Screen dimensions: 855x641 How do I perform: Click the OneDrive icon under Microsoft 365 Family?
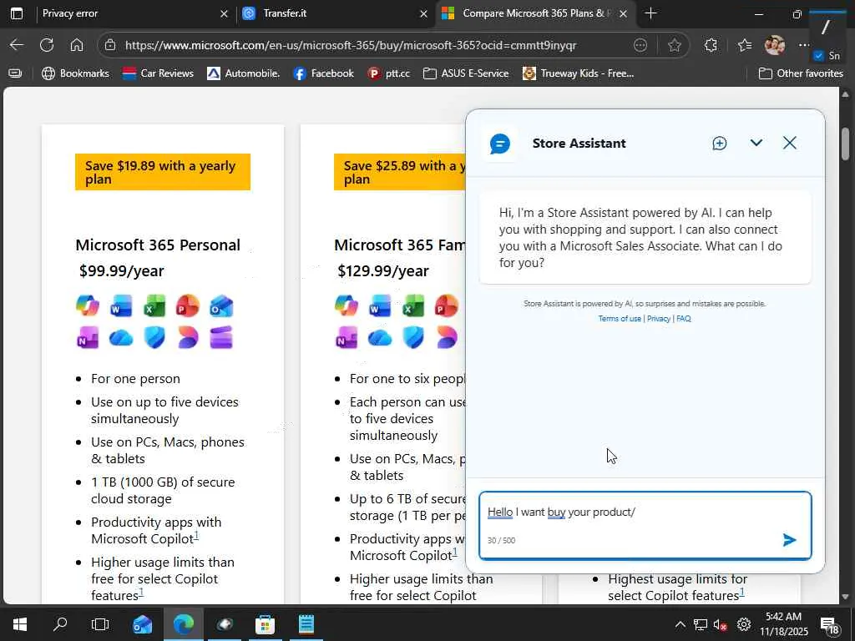(x=380, y=338)
